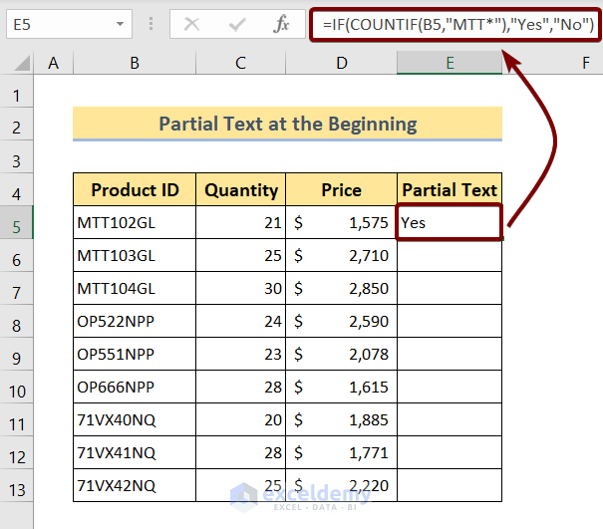Click cell containing MTT103GL
This screenshot has width=603, height=529.
pyautogui.click(x=135, y=256)
